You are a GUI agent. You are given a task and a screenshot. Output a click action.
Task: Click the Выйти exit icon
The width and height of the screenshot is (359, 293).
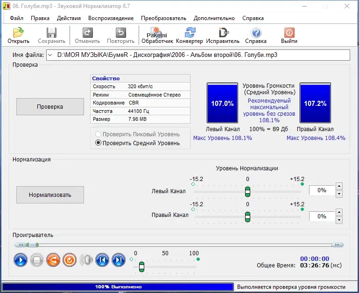289,33
